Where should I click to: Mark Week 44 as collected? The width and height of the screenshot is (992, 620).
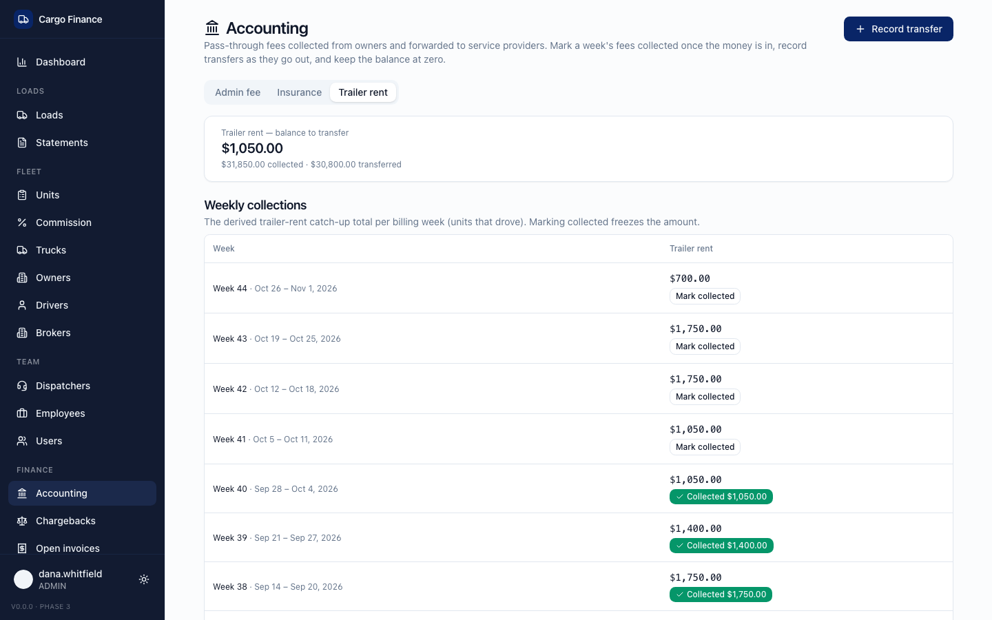point(705,296)
